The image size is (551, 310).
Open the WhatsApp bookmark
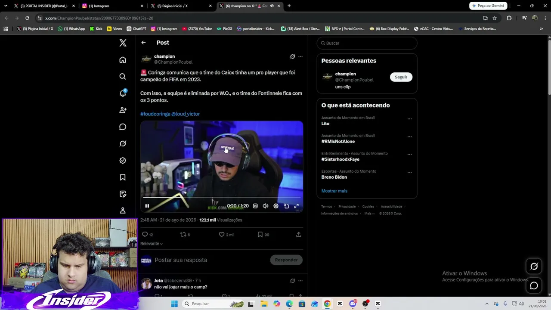coord(71,29)
